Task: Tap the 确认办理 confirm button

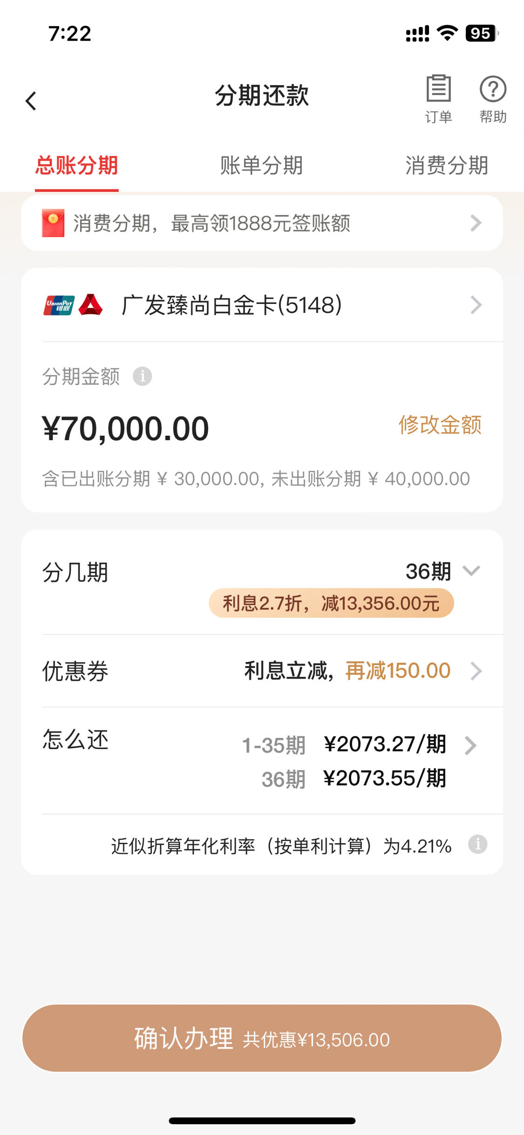Action: [262, 1038]
